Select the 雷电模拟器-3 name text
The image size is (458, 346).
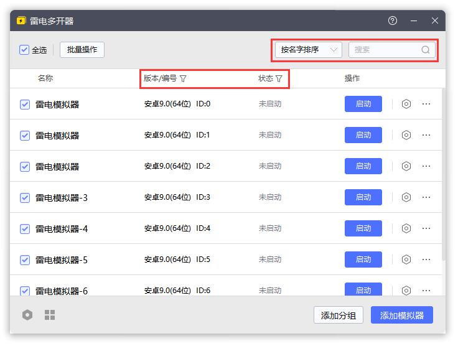[62, 198]
